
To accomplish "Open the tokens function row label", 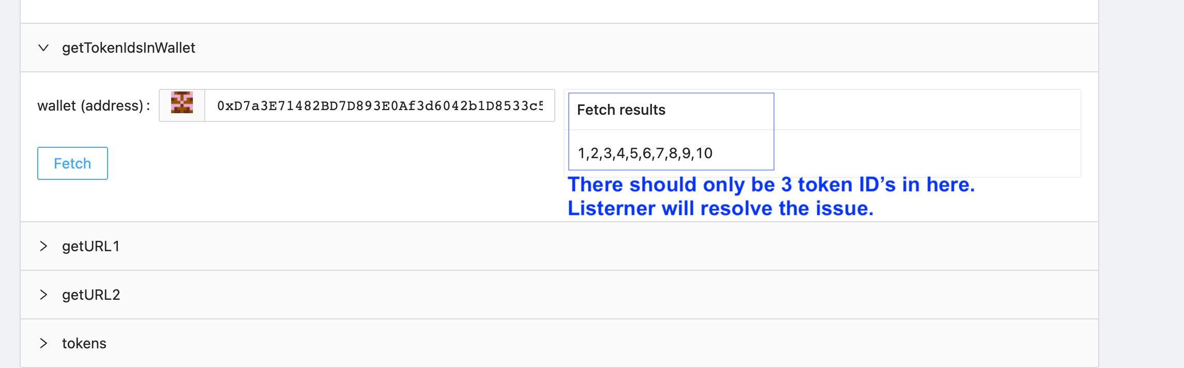I will (84, 343).
